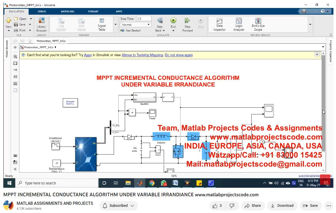Open the Save dropdown arrow
The image size is (336, 213).
(30, 24)
